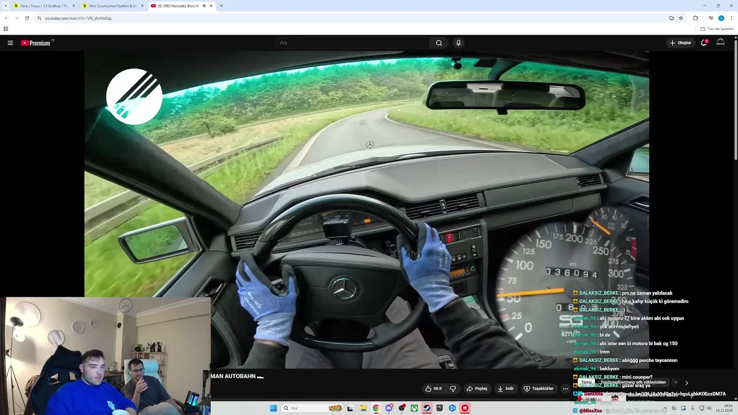The image size is (738, 415).
Task: Open more actions three-dot menu under video
Action: 565,388
